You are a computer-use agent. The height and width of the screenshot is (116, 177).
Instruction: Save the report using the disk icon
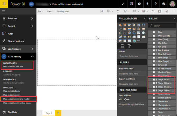(167, 11)
